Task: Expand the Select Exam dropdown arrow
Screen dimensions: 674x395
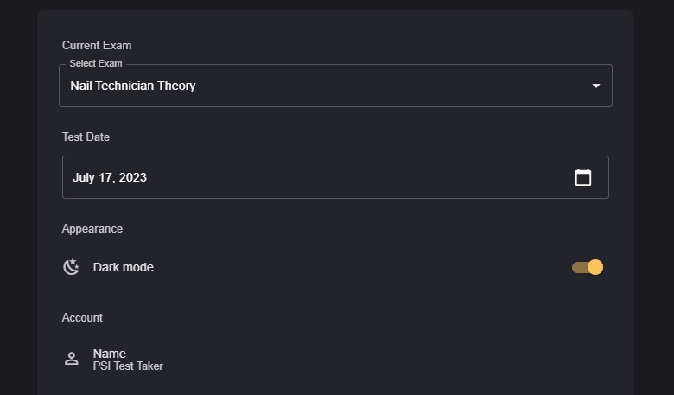Action: point(595,86)
